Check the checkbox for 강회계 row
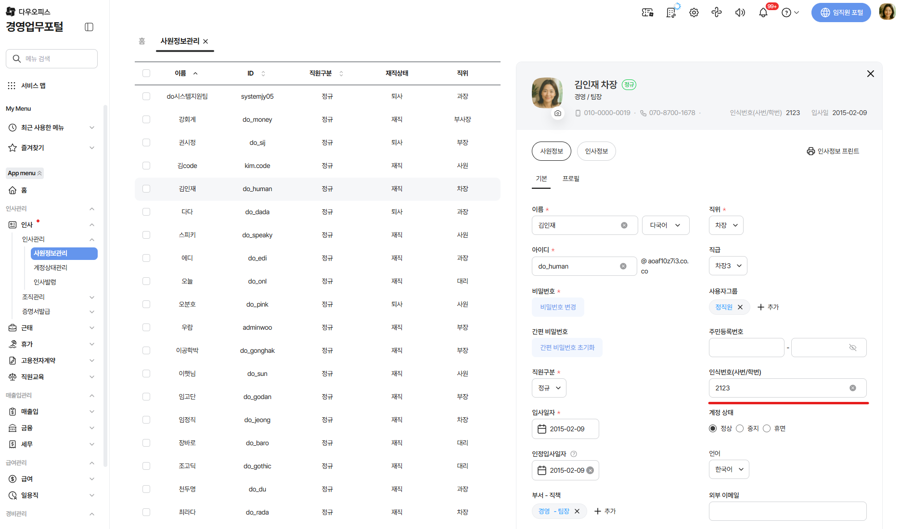The height and width of the screenshot is (529, 900). coord(146,119)
